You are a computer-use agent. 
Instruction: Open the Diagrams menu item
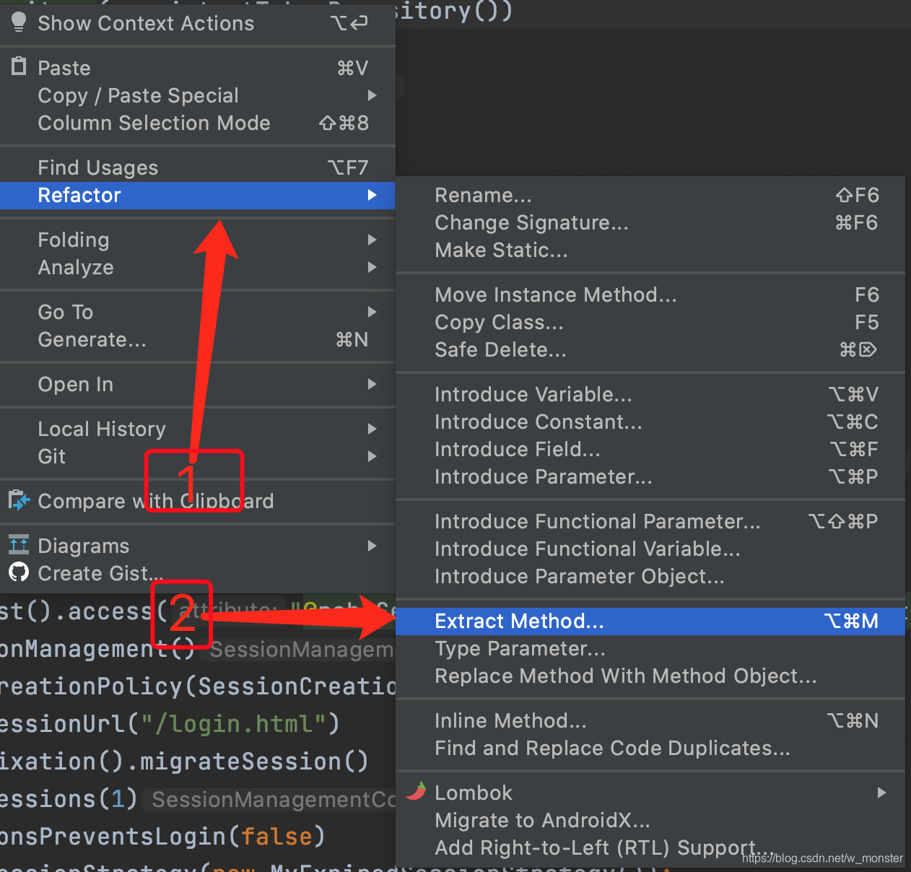point(198,546)
